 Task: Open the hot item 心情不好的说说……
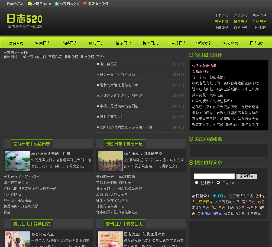coord(208,65)
